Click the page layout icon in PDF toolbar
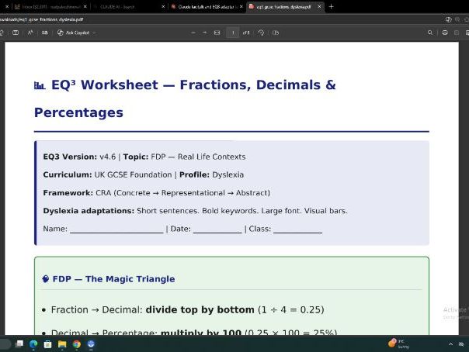The image size is (469, 352). point(16,33)
